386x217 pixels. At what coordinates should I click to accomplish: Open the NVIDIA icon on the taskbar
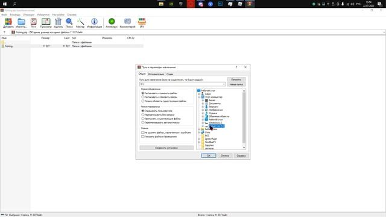171,4
